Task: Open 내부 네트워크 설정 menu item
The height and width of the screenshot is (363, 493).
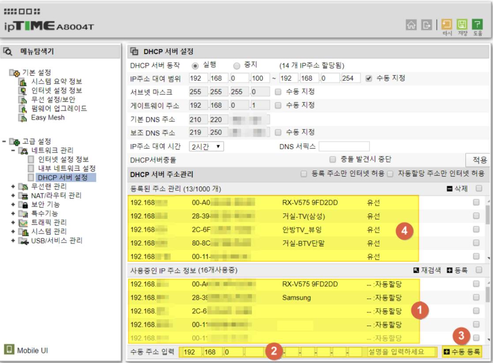Action: [67, 168]
